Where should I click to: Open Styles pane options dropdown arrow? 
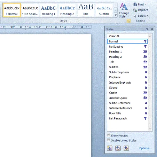tap(147, 29)
